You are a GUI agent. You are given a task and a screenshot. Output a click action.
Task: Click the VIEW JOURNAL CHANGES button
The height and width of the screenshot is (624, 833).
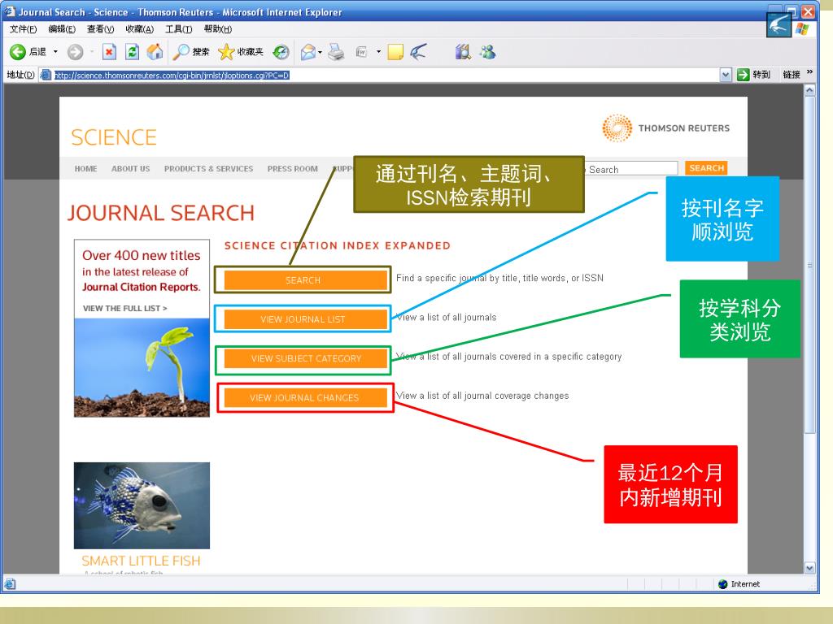tap(306, 397)
